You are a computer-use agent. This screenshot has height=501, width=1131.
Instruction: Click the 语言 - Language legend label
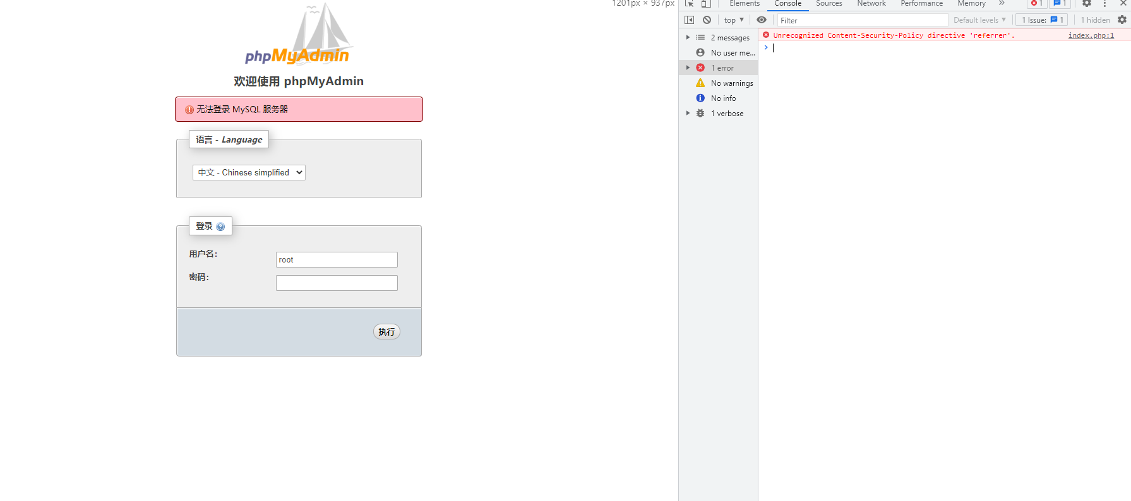point(229,139)
